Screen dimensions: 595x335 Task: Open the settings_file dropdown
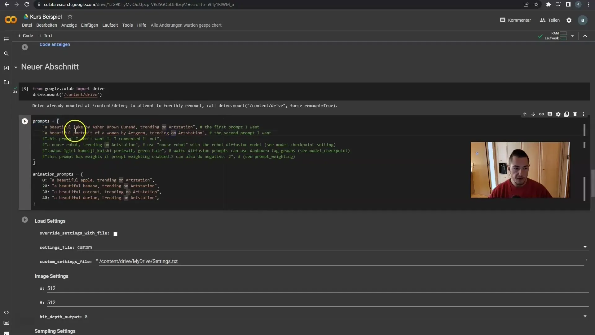pos(333,247)
